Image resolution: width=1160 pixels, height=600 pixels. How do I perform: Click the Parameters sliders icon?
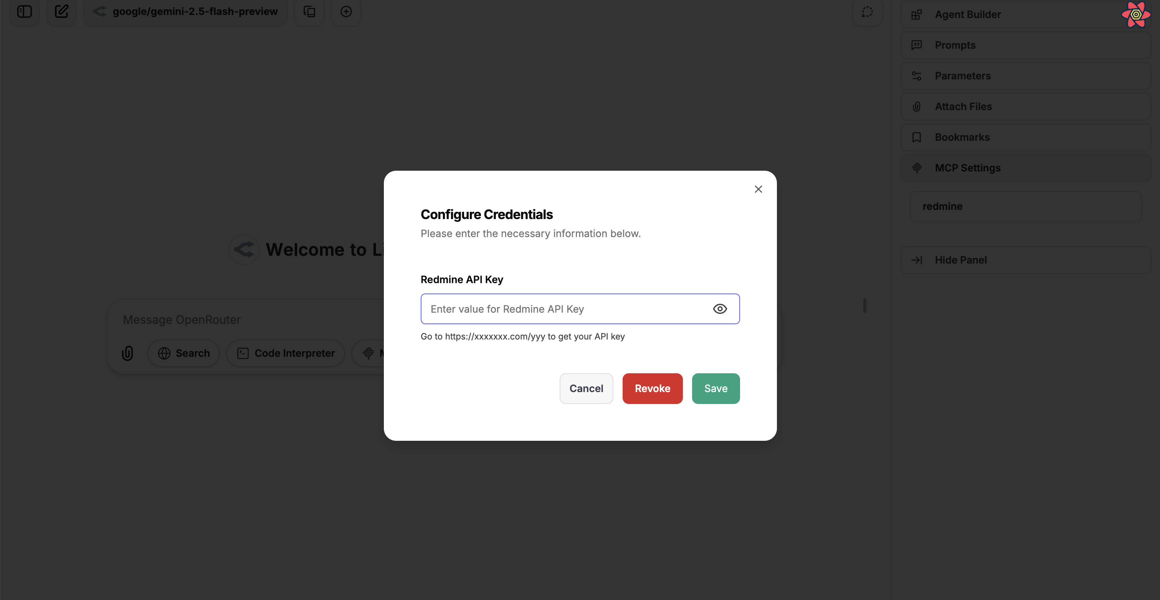click(x=916, y=76)
